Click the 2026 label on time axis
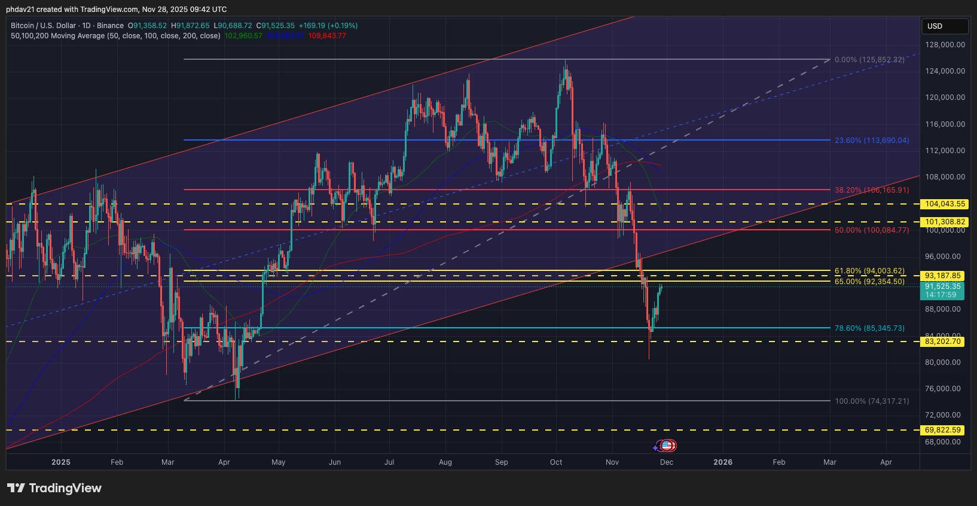 [722, 462]
